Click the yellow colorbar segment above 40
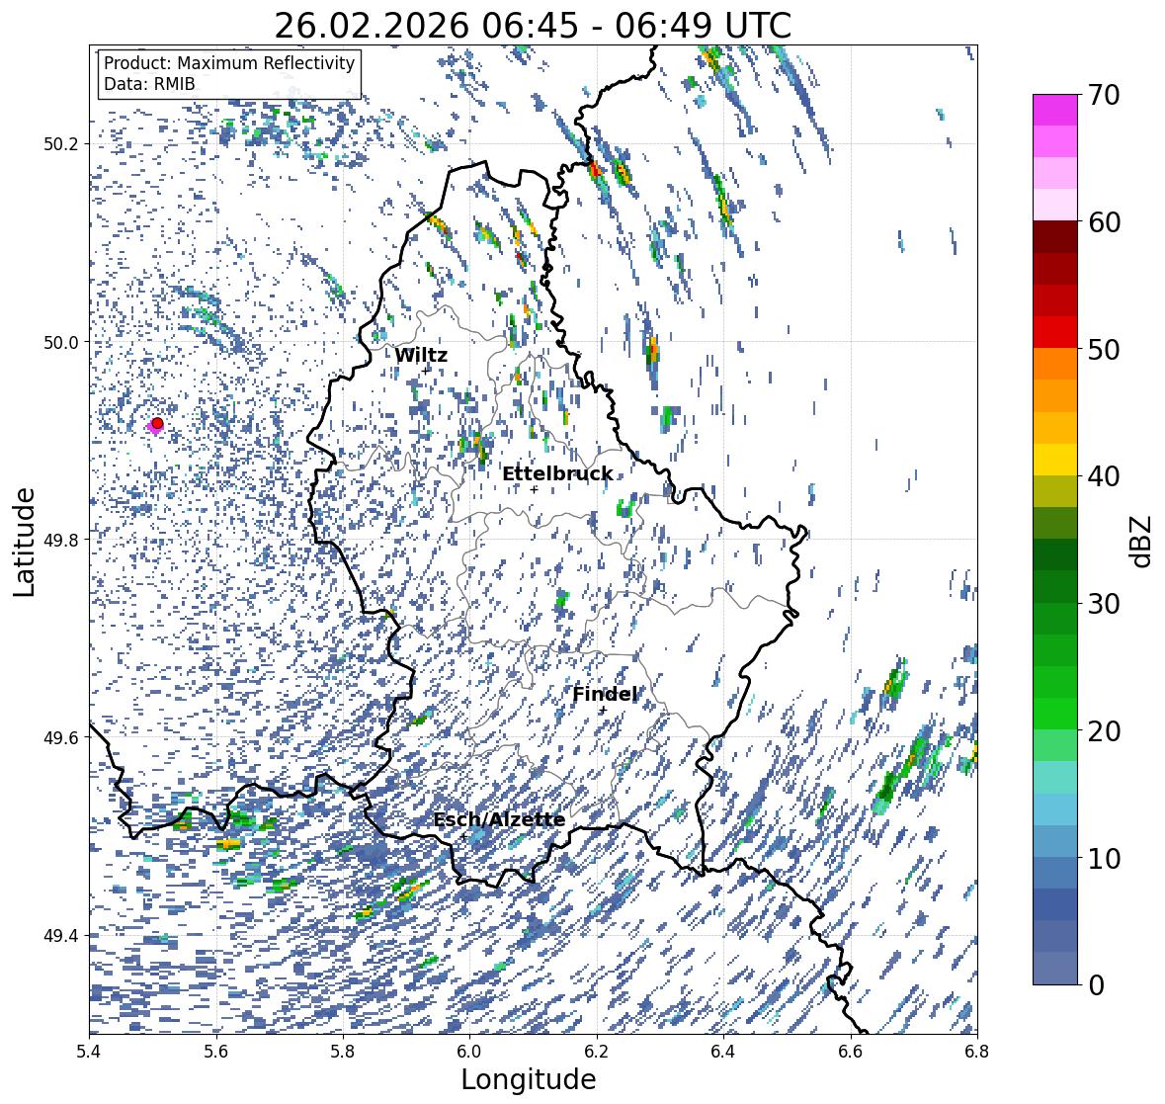Image resolution: width=1165 pixels, height=1104 pixels. point(1055,460)
